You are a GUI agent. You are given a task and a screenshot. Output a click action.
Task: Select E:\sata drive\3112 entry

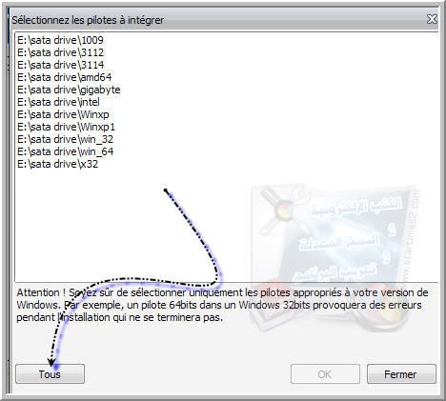tap(60, 52)
